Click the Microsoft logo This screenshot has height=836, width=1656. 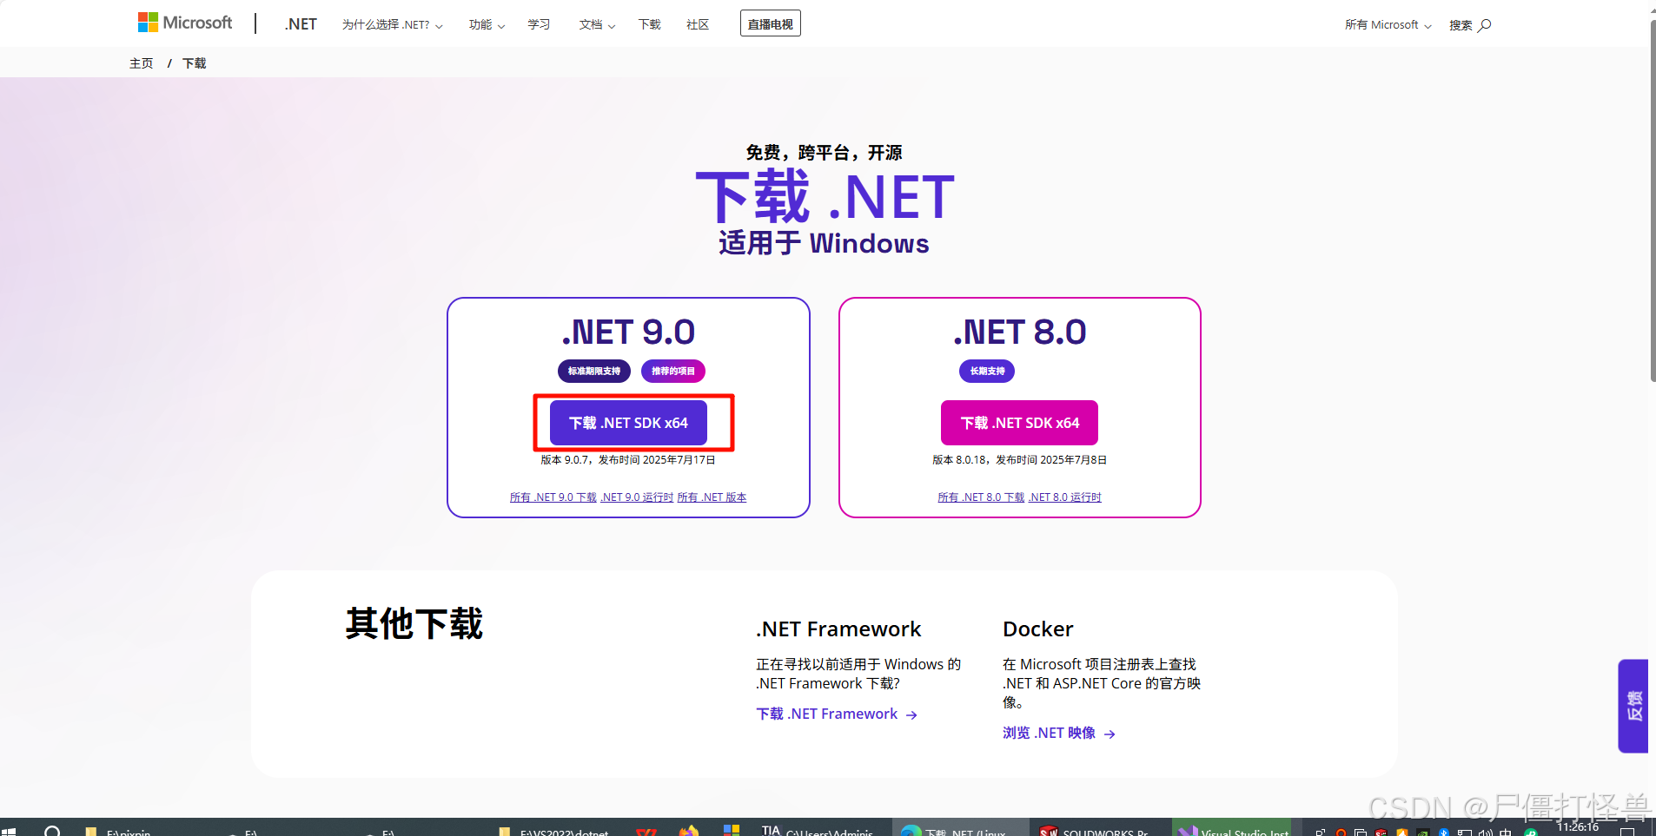point(185,23)
